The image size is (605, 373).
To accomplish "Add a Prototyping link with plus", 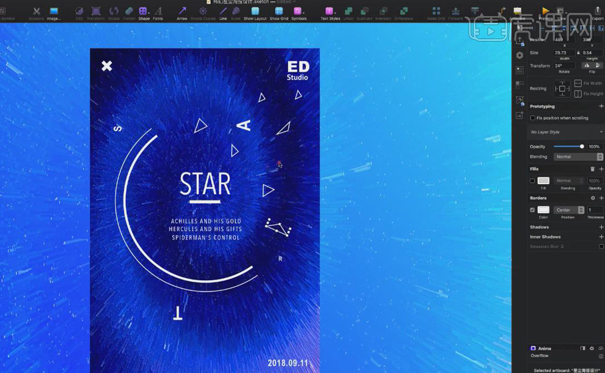I will tap(601, 106).
